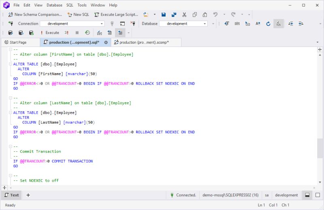This screenshot has width=324, height=210.
Task: Cut selection using the scissors icon
Action: point(184,15)
